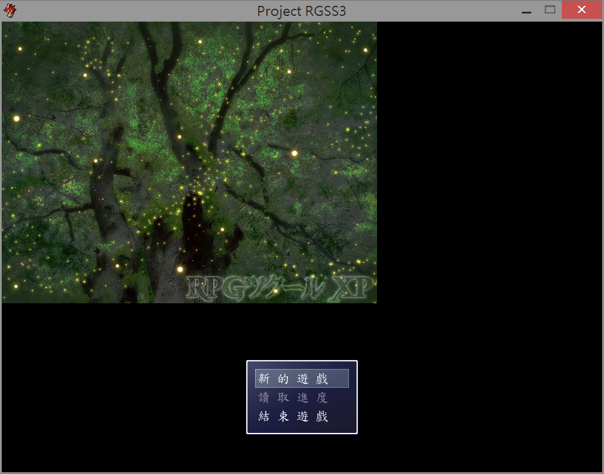Click the Project RGSS3 title text
604x474 pixels.
(301, 11)
